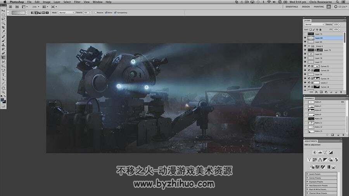Viewport: 349px width, 196px height.
Task: Click the Curves adjustment icon
Action: pyautogui.click(x=325, y=153)
